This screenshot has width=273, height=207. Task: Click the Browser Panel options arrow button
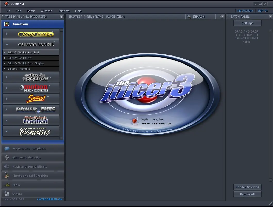pyautogui.click(x=222, y=17)
